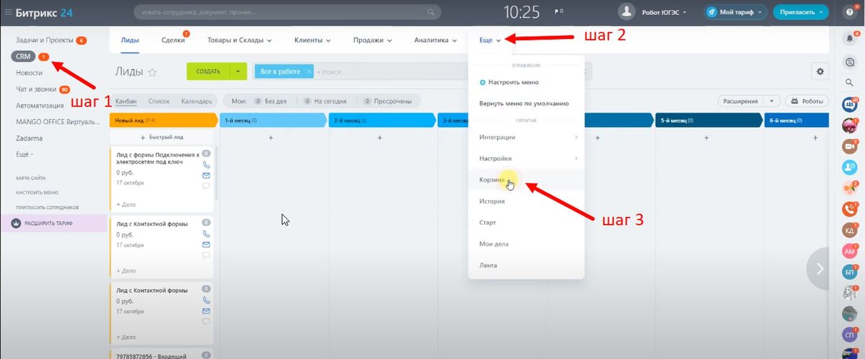Select the Лиды tab
Screen dimensions: 865x359
click(130, 40)
